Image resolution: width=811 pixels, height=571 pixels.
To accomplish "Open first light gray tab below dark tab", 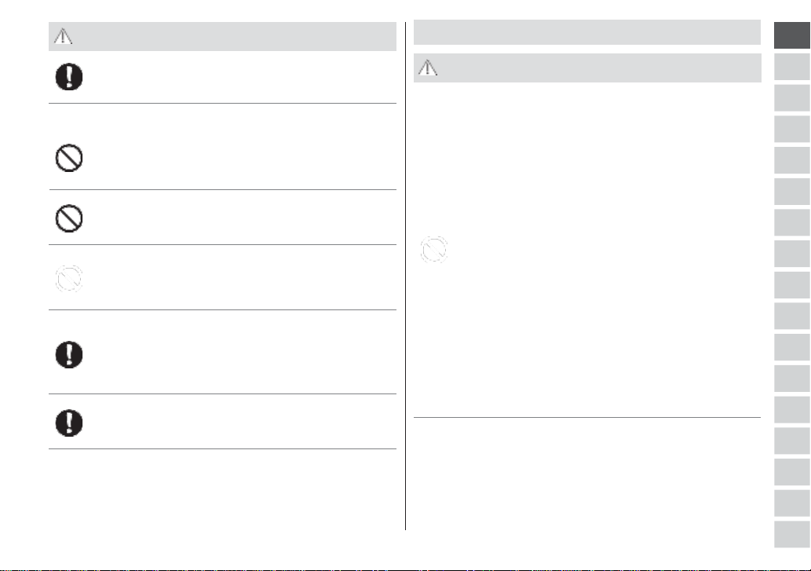I will click(792, 66).
